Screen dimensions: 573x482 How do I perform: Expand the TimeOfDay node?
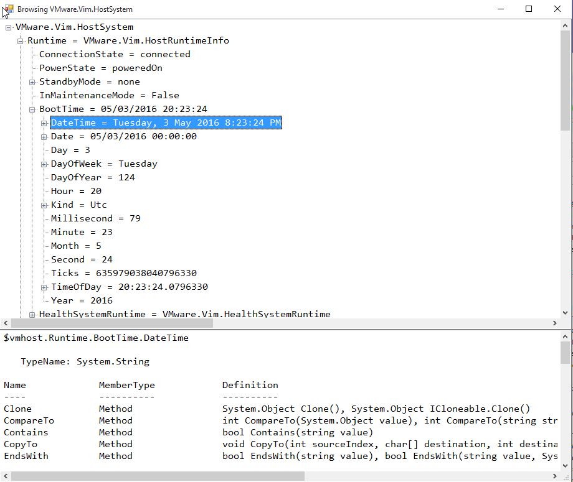[44, 287]
